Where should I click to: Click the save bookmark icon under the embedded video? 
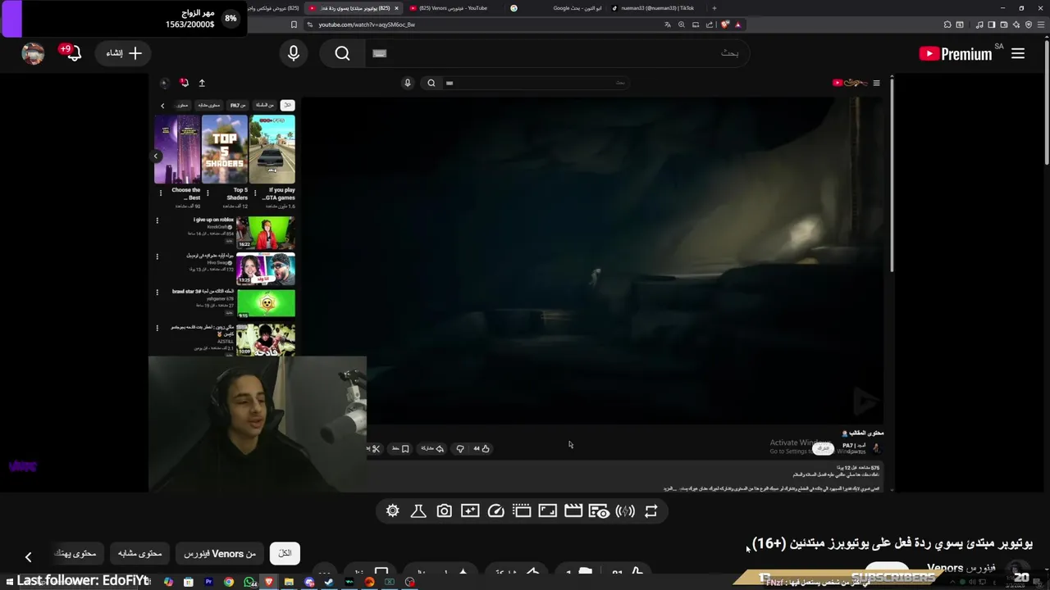point(404,448)
